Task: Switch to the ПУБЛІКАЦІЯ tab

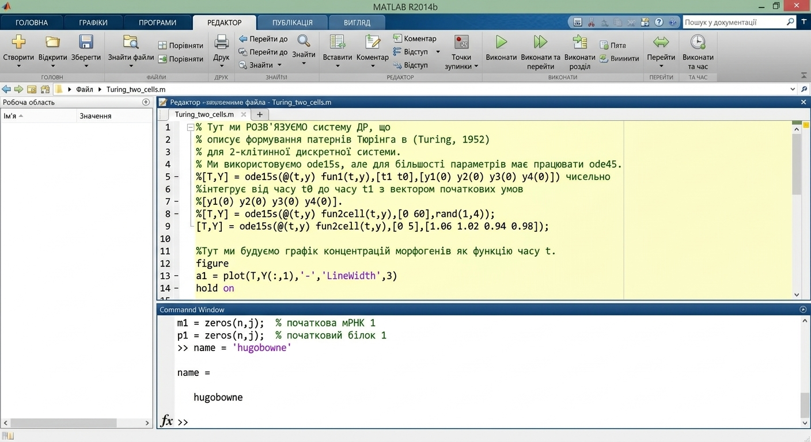Action: coord(293,22)
